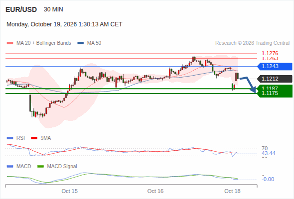Click the RSI blue legend swatch
The width and height of the screenshot is (294, 199).
[x=10, y=138]
